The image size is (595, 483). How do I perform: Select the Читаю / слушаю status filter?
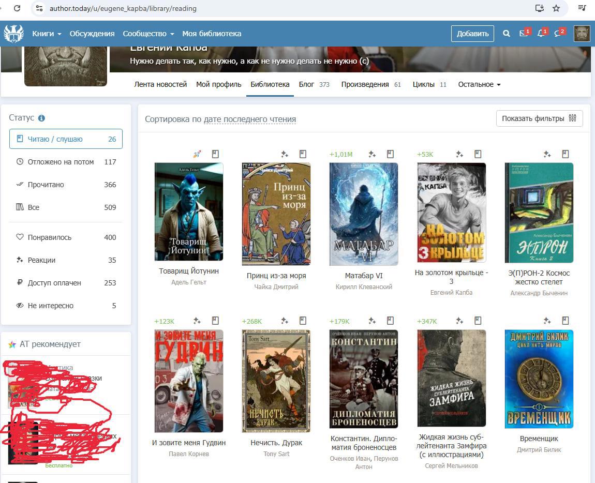click(66, 139)
